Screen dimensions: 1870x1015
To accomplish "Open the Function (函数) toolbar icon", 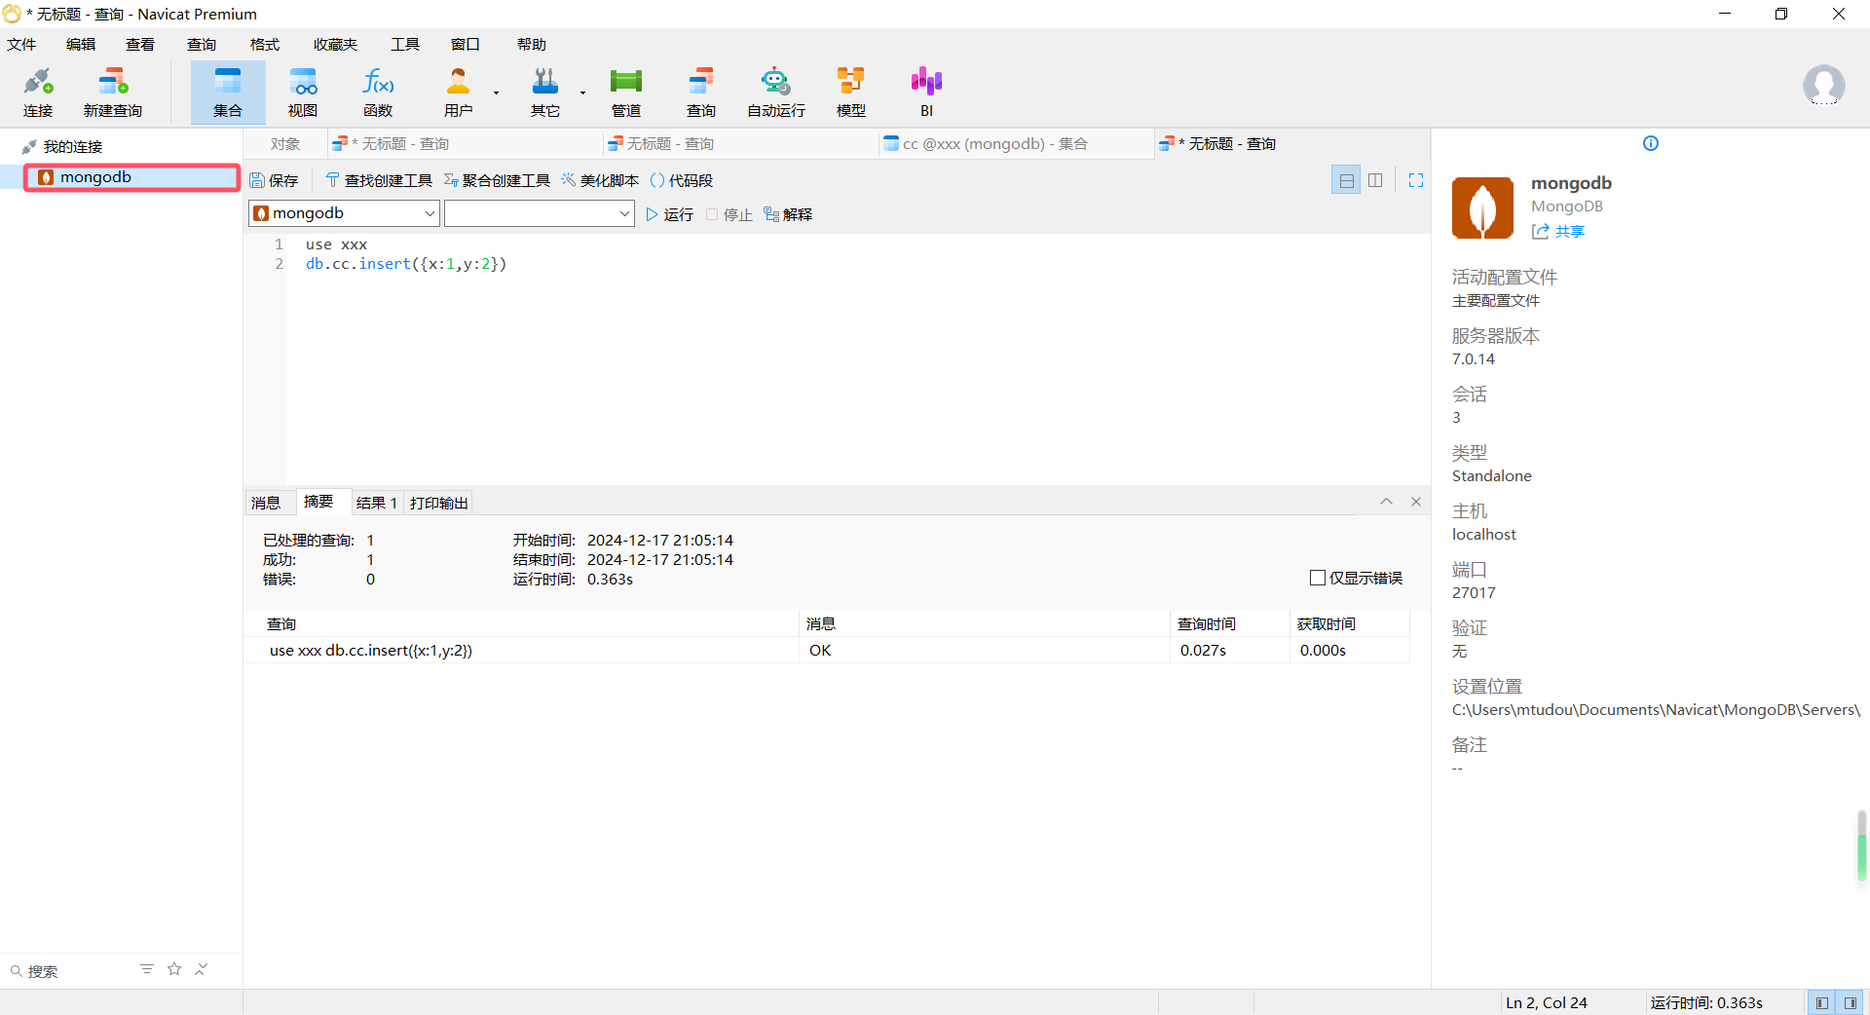I will click(x=378, y=93).
